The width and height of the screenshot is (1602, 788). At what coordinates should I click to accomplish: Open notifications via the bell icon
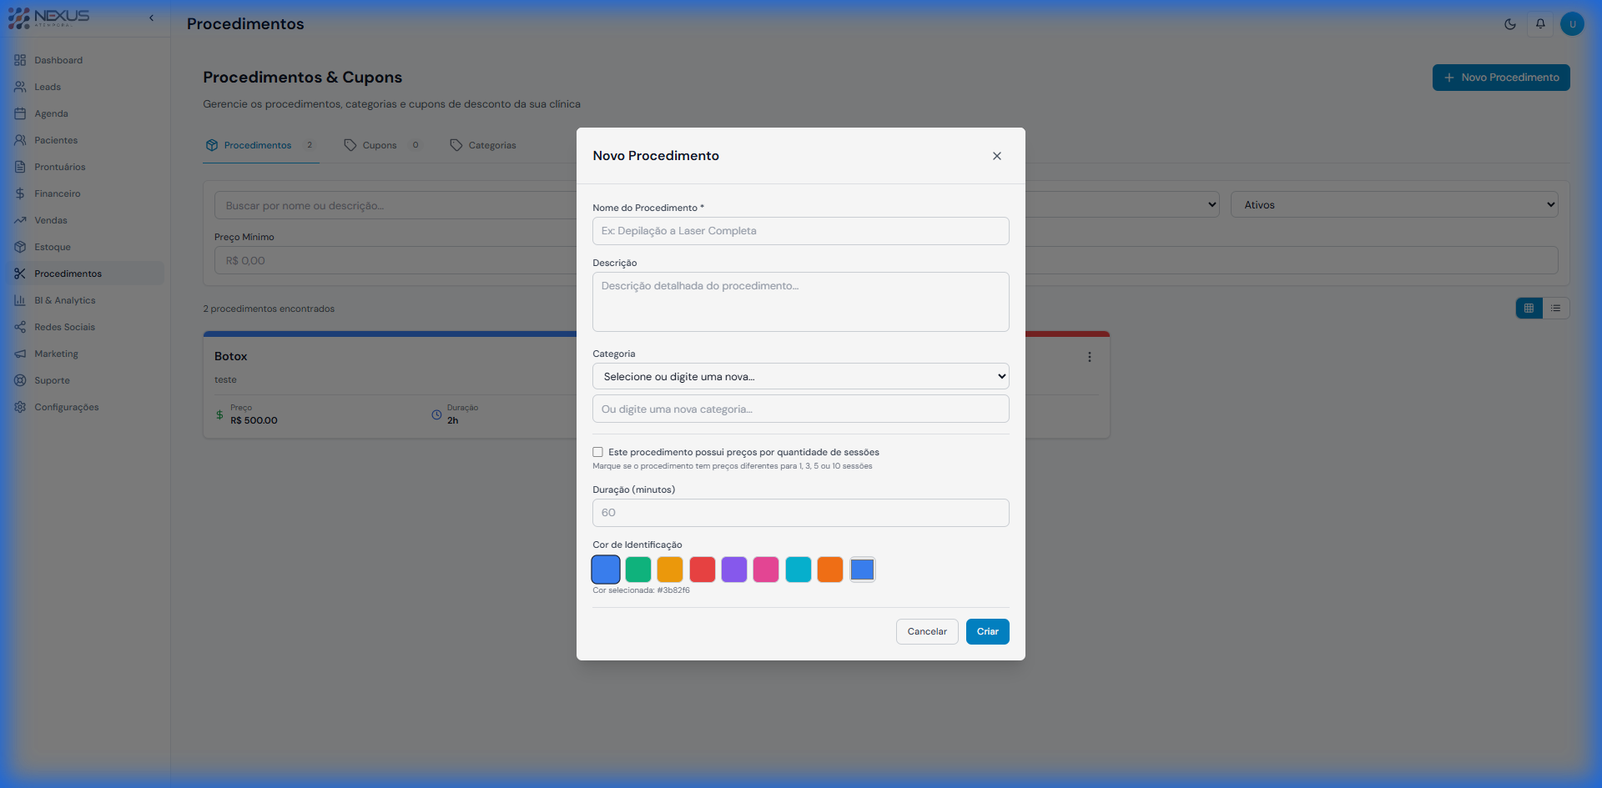pyautogui.click(x=1540, y=24)
